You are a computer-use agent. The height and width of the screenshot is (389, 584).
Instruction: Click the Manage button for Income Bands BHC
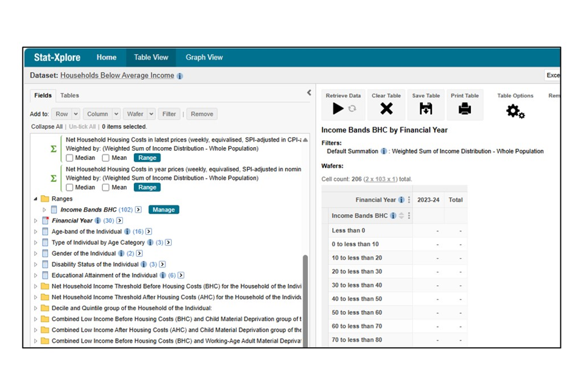[x=164, y=210]
